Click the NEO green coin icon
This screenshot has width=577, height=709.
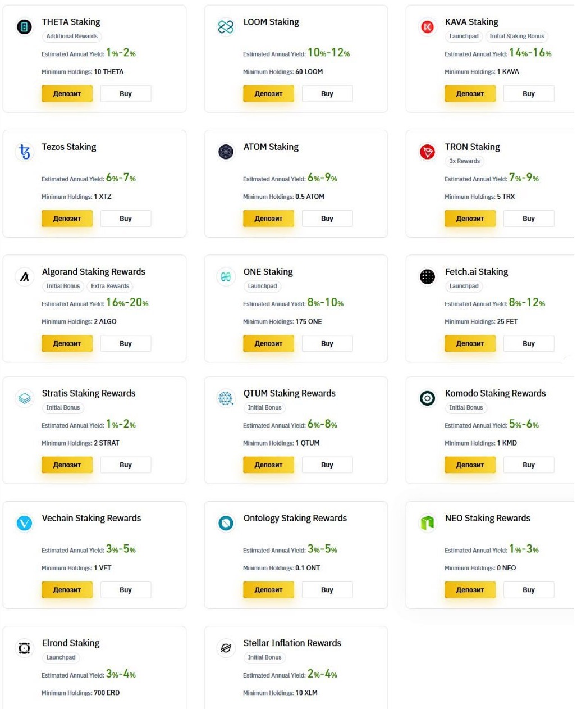427,523
